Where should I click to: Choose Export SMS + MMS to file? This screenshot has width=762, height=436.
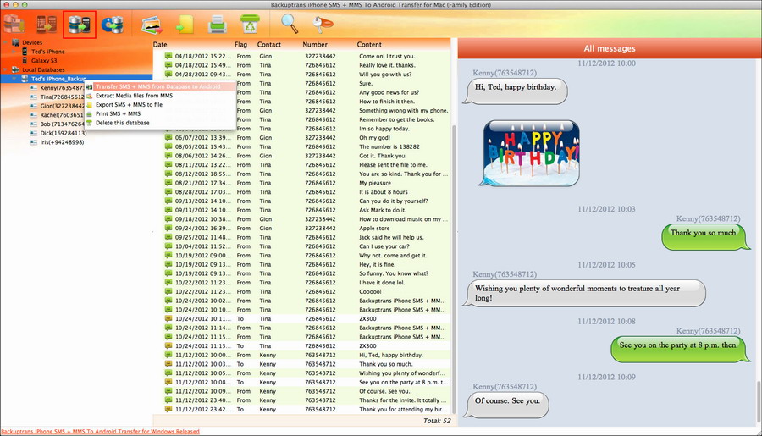pos(129,104)
